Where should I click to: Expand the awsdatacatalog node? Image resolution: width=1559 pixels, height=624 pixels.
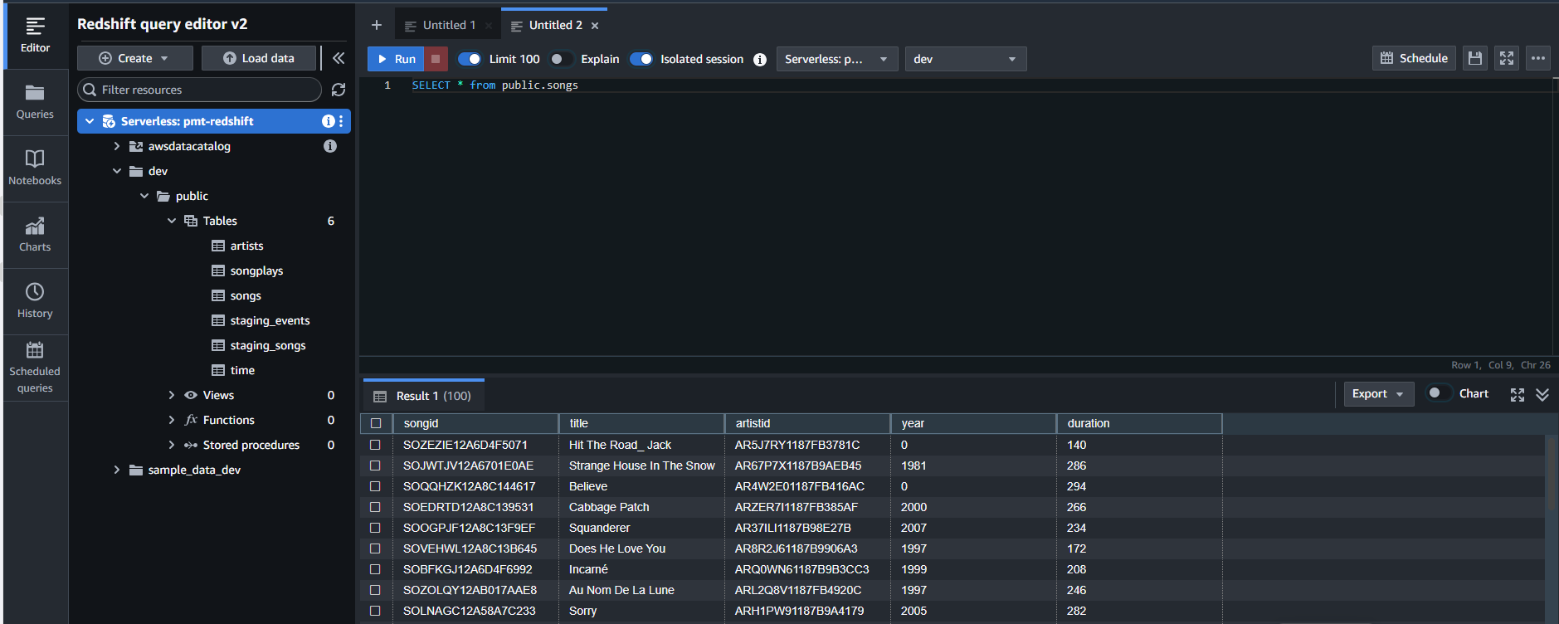point(116,146)
